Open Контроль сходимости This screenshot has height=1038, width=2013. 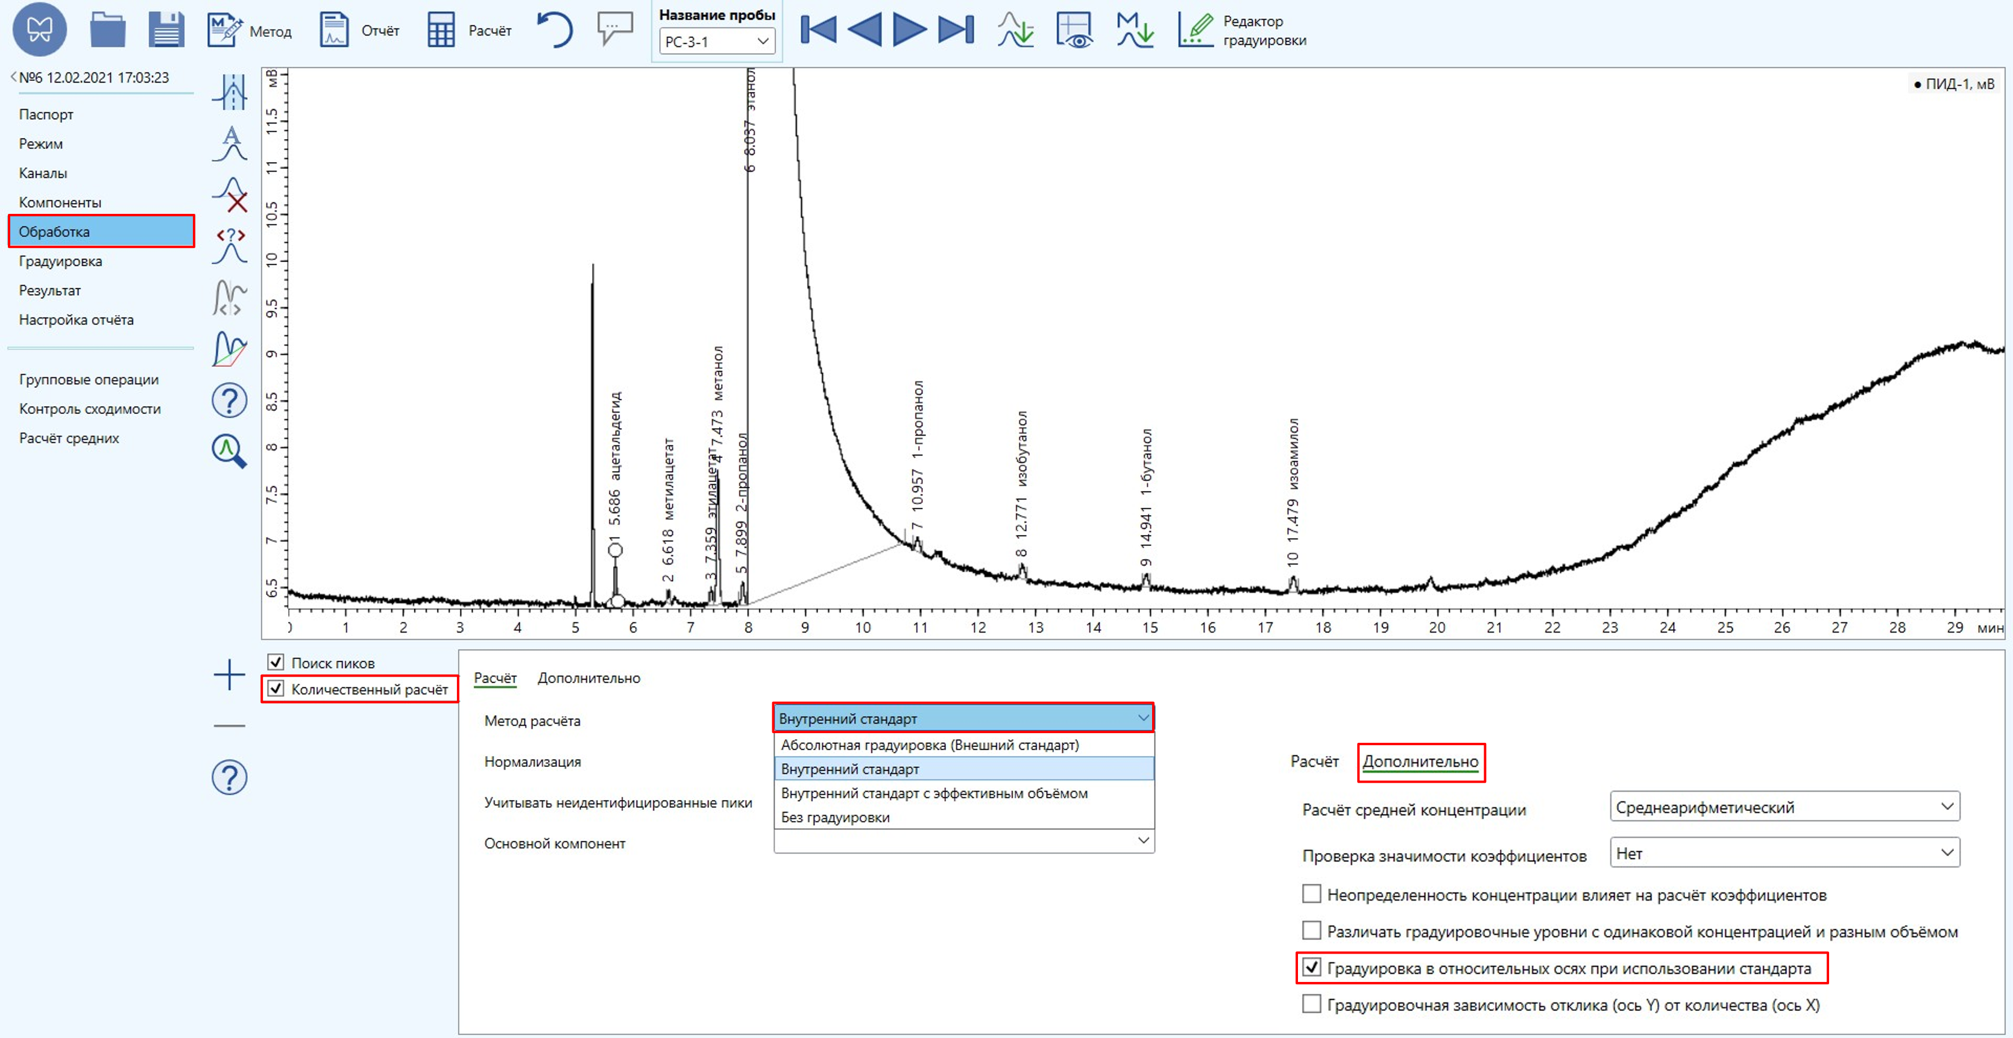pyautogui.click(x=90, y=408)
